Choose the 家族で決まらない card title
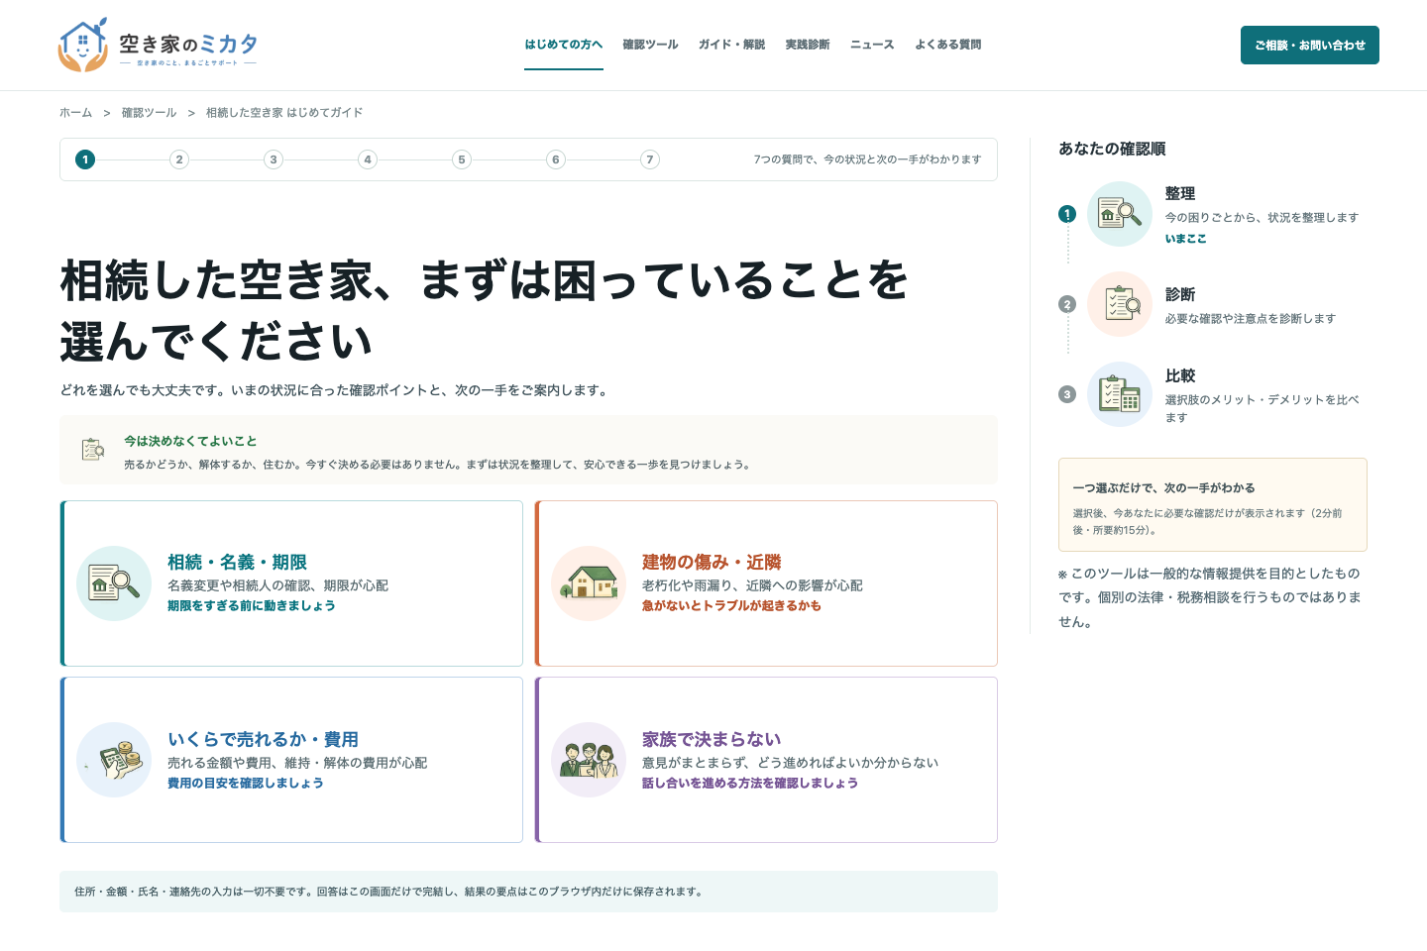The width and height of the screenshot is (1427, 951). point(712,739)
